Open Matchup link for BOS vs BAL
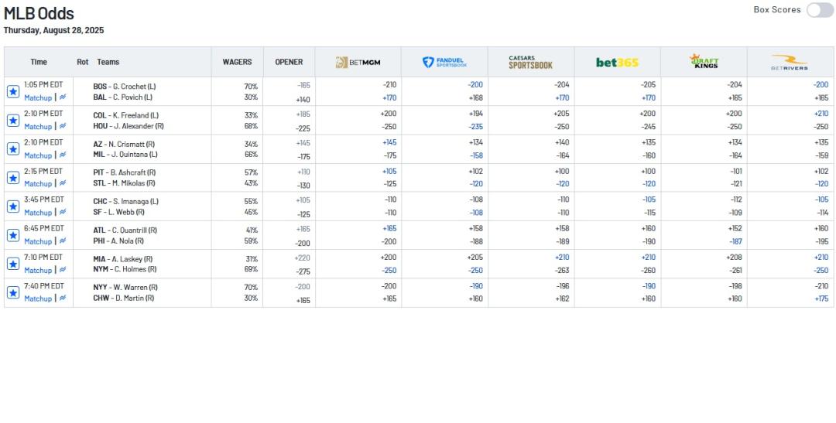Viewport: 836px width, 423px height. (x=38, y=98)
